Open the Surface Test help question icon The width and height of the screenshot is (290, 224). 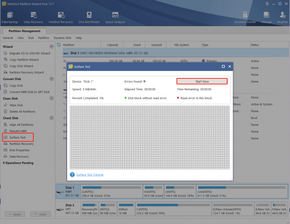point(72,175)
